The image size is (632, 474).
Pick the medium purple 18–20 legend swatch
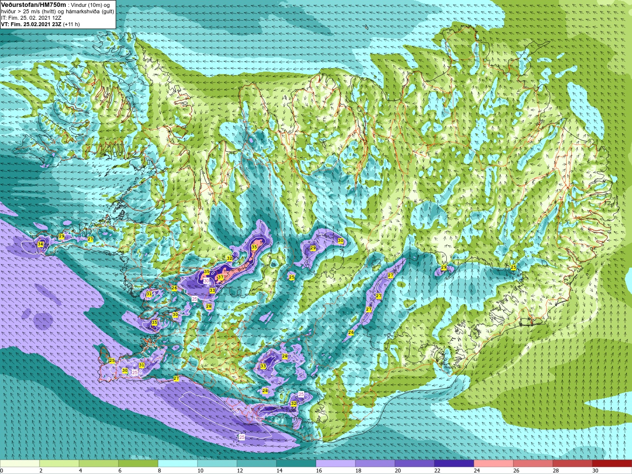point(375,463)
